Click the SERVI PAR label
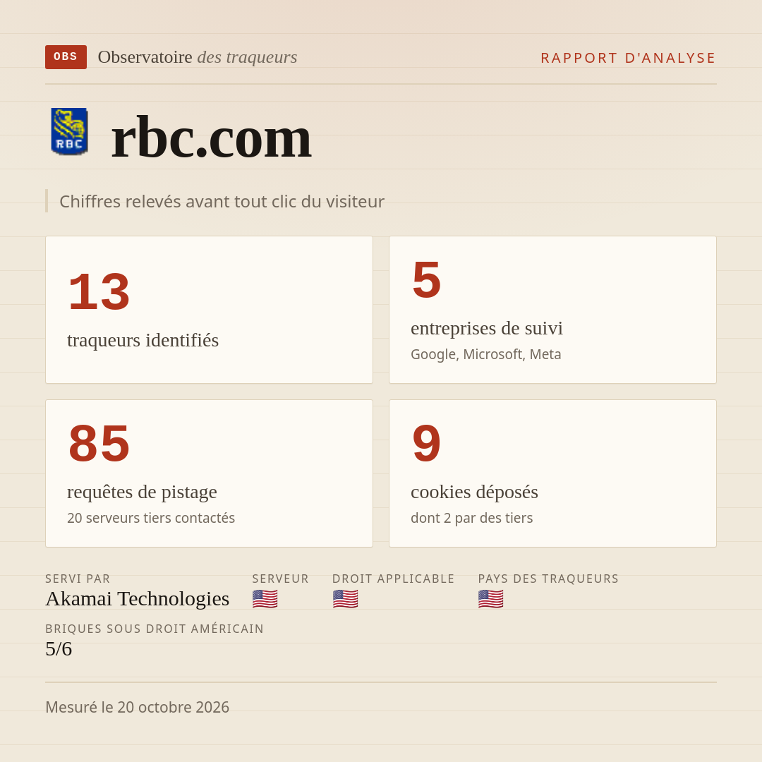The width and height of the screenshot is (762, 762). (78, 579)
